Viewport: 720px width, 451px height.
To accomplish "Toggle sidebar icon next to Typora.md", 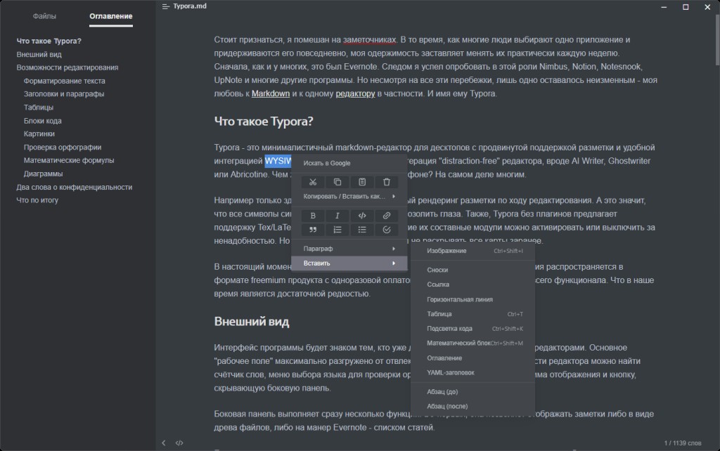I will click(x=165, y=6).
